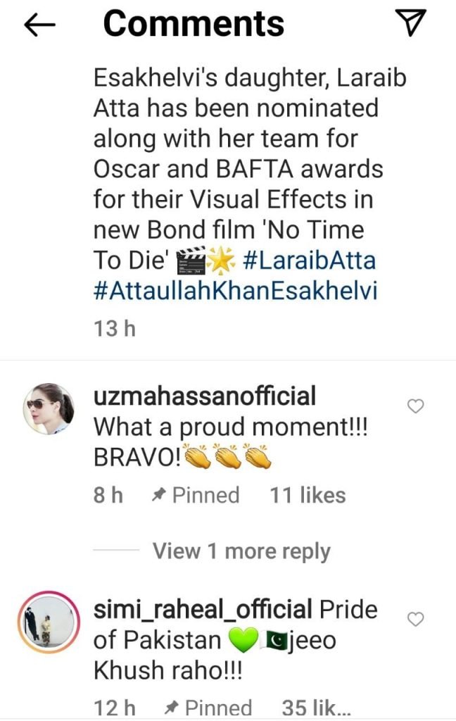Tap the paper plane share icon
This screenshot has width=456, height=721.
411,24
